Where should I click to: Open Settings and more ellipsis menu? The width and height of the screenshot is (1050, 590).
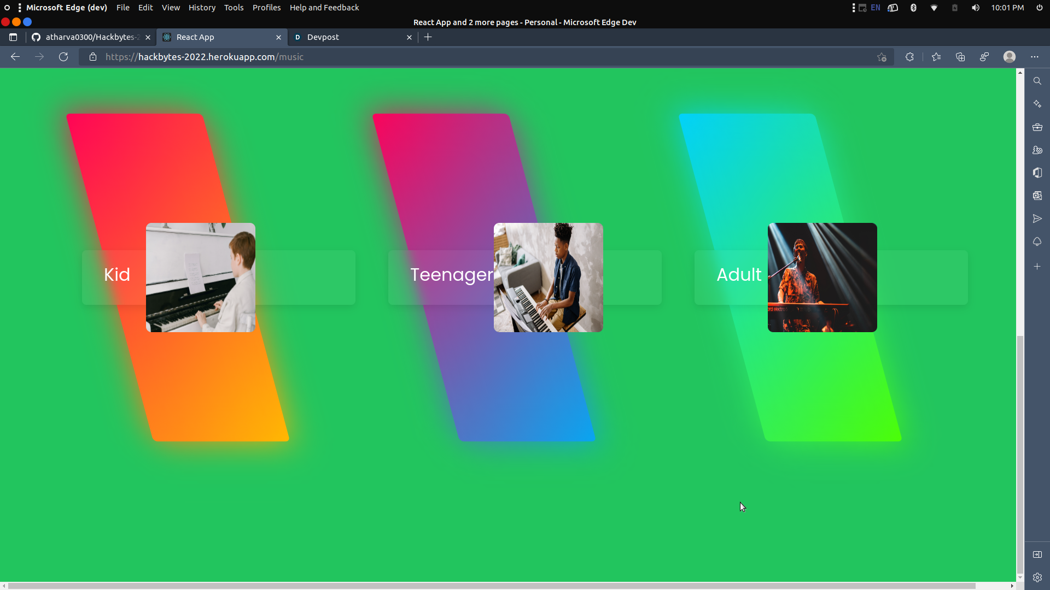point(1034,57)
